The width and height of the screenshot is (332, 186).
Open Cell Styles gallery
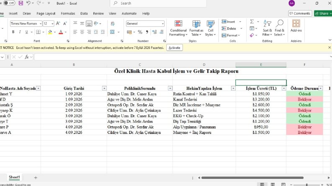click(x=210, y=28)
